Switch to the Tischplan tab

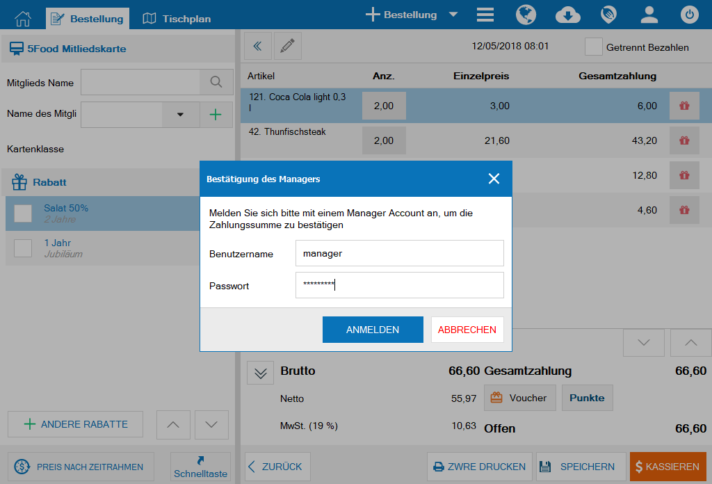pos(177,19)
